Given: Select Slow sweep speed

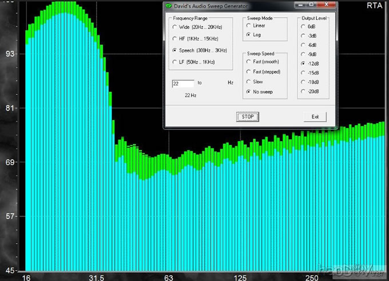Looking at the screenshot, I should 248,82.
